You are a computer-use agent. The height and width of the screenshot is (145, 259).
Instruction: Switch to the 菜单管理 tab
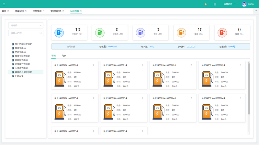[x=37, y=11]
